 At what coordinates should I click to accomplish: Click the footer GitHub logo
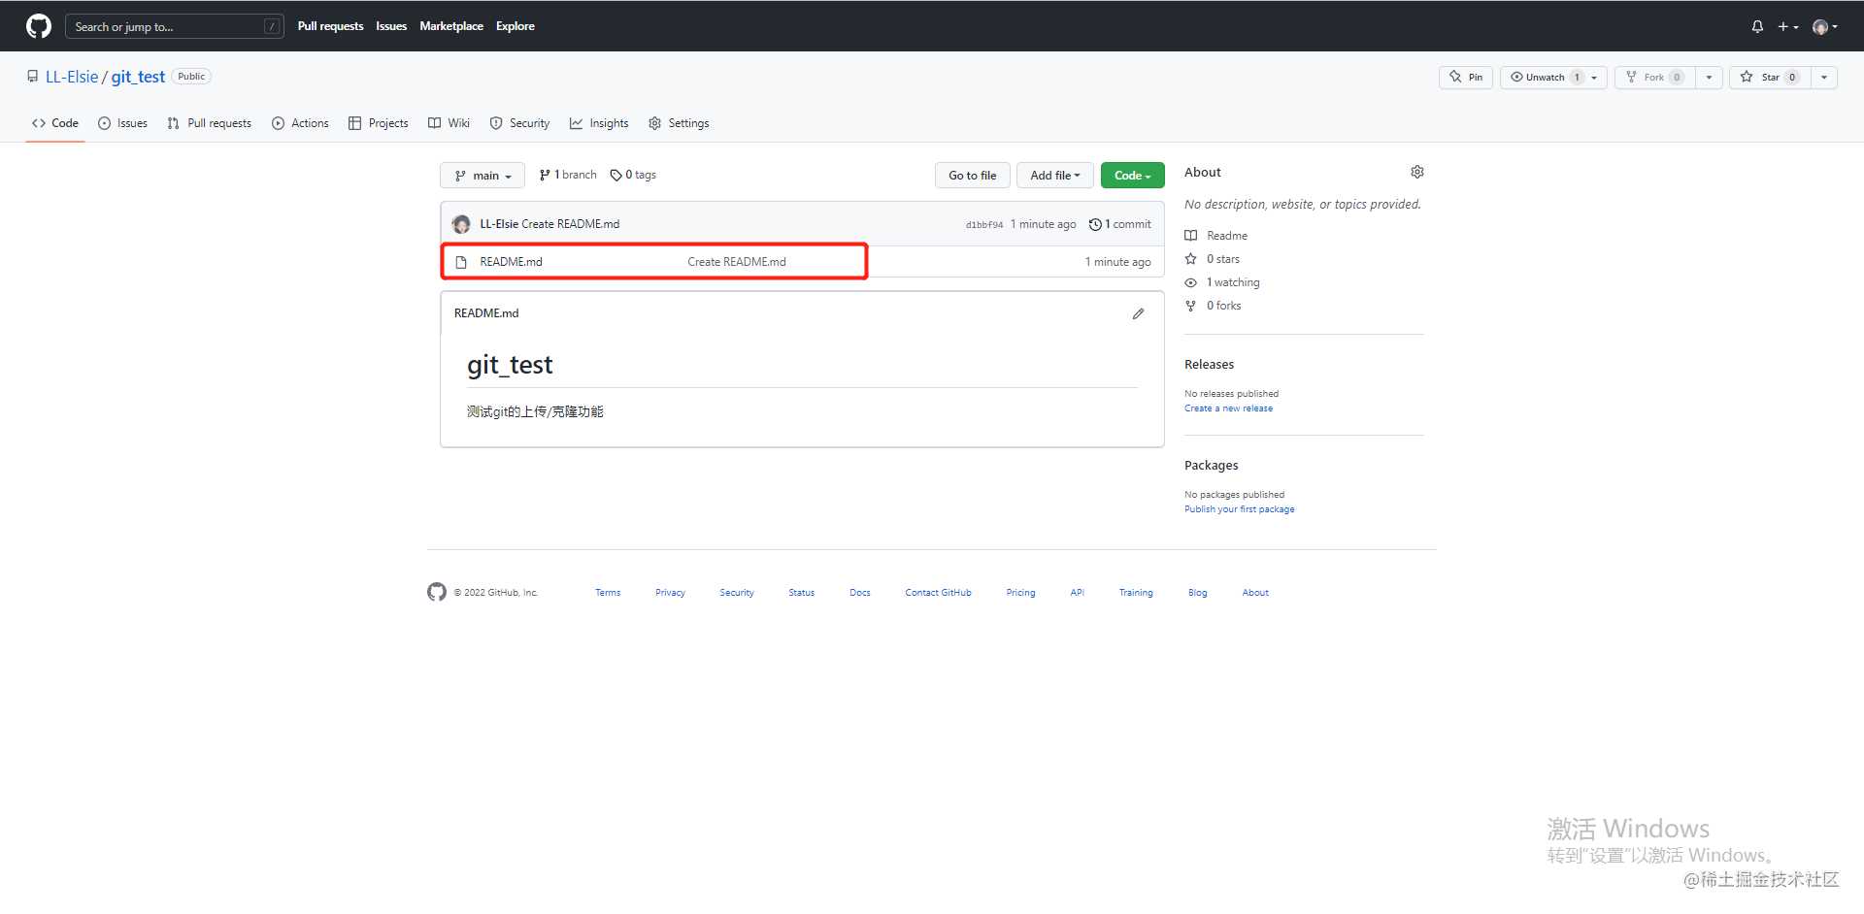point(437,592)
